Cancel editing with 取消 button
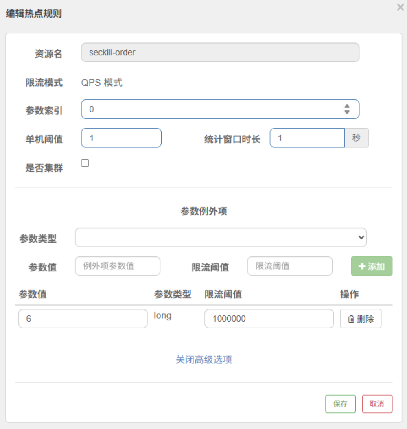The height and width of the screenshot is (429, 407). coord(377,404)
